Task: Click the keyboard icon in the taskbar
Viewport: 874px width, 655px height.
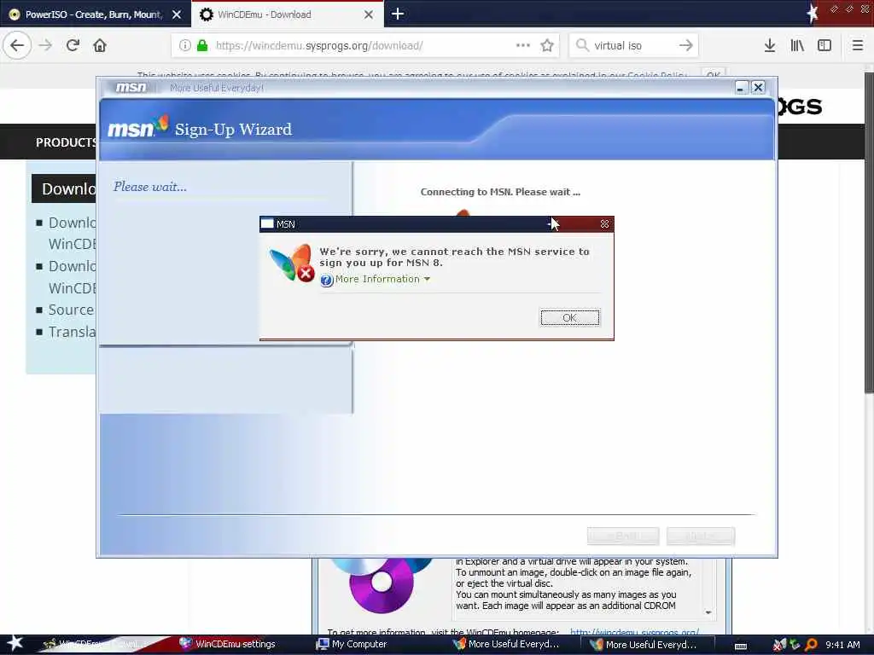Action: [x=740, y=646]
